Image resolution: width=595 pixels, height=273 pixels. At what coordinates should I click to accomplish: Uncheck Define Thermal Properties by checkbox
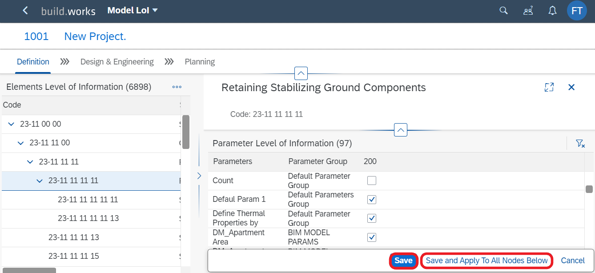[x=372, y=218]
